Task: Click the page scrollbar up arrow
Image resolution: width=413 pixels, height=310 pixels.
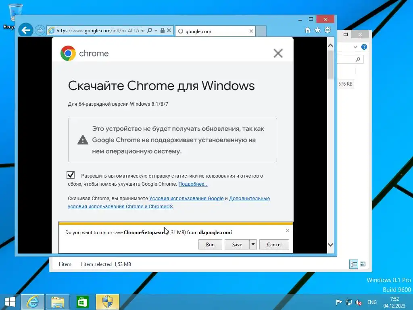Action: pos(330,46)
